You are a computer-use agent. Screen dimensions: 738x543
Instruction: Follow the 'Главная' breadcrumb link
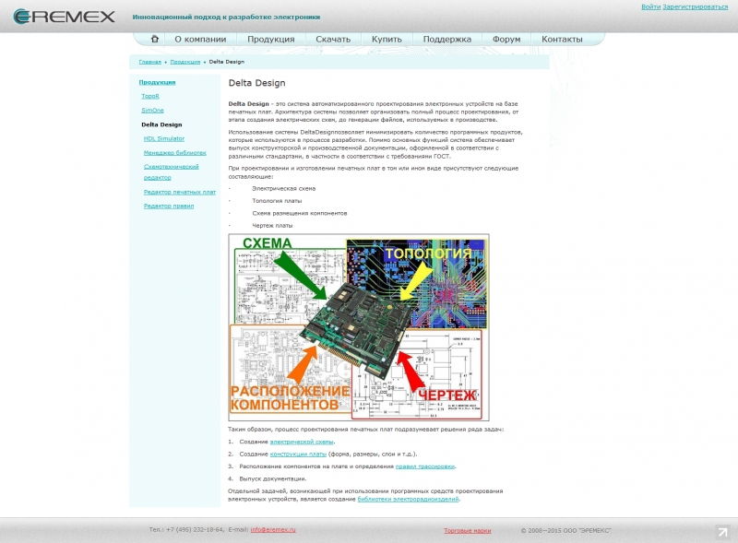click(x=150, y=62)
